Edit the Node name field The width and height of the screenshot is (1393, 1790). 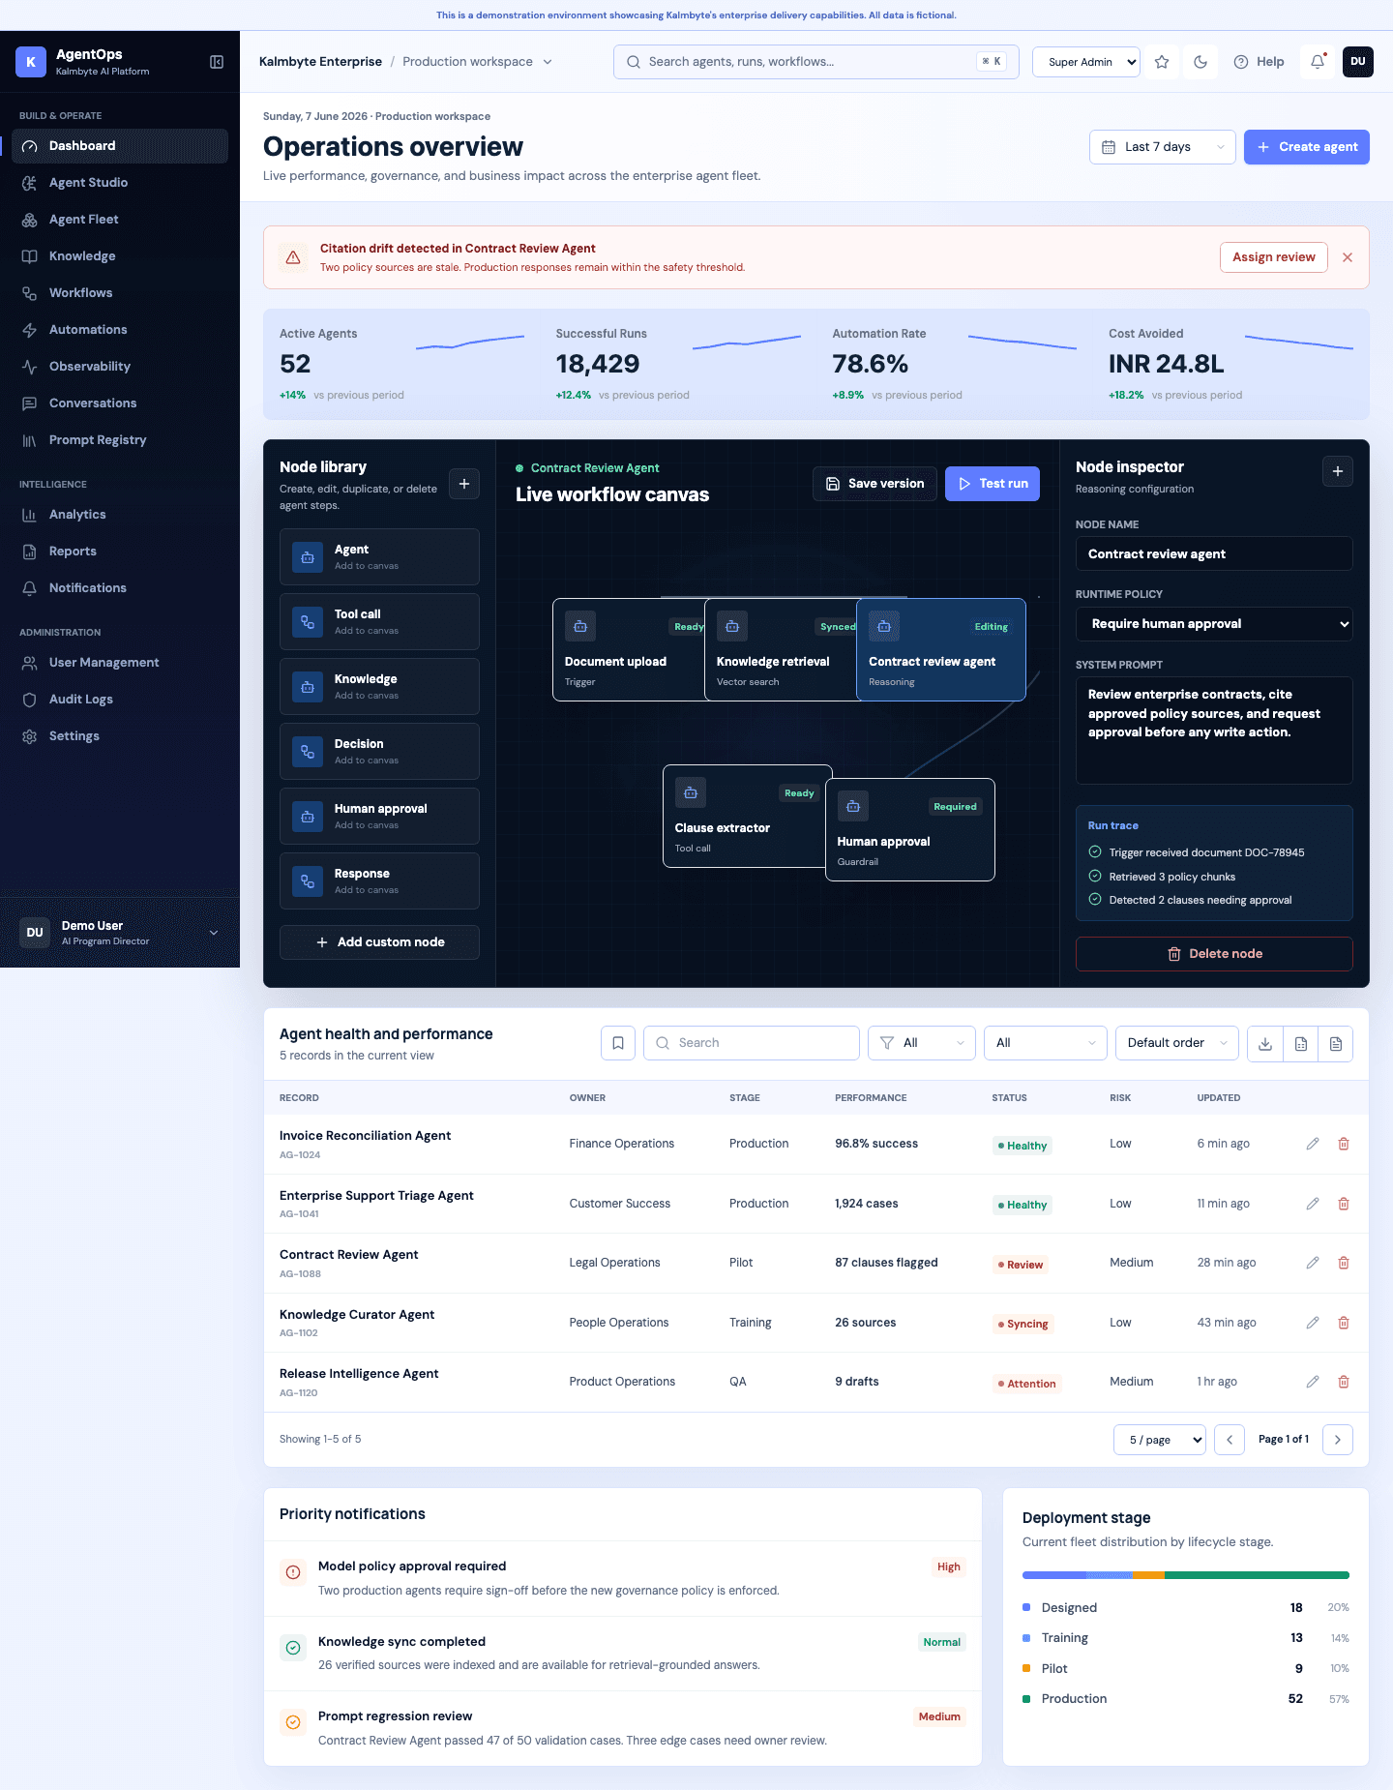coord(1214,554)
